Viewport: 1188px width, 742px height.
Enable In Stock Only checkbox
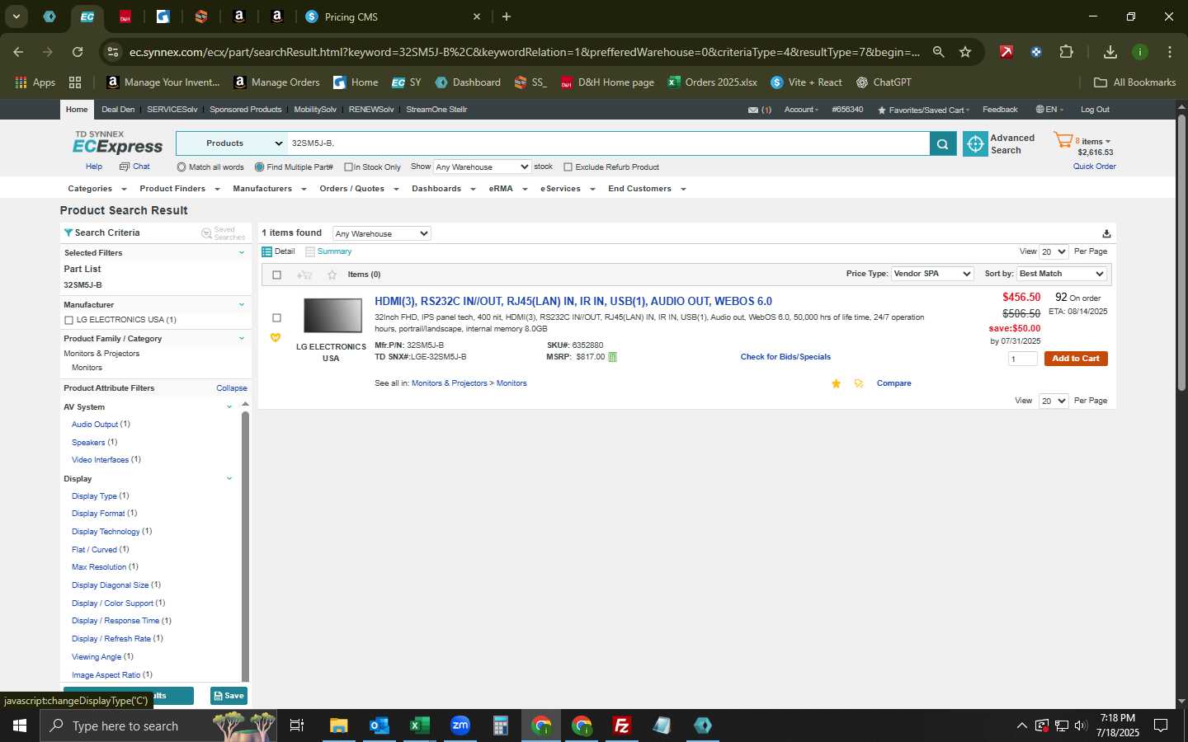pos(348,167)
